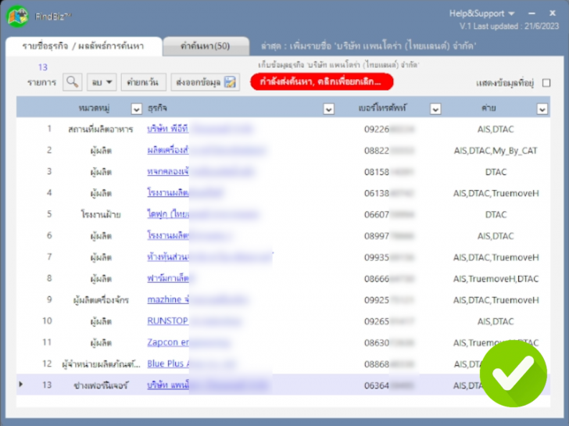This screenshot has width=569, height=426.
Task: Open the ลบ delete dropdown
Action: click(102, 82)
